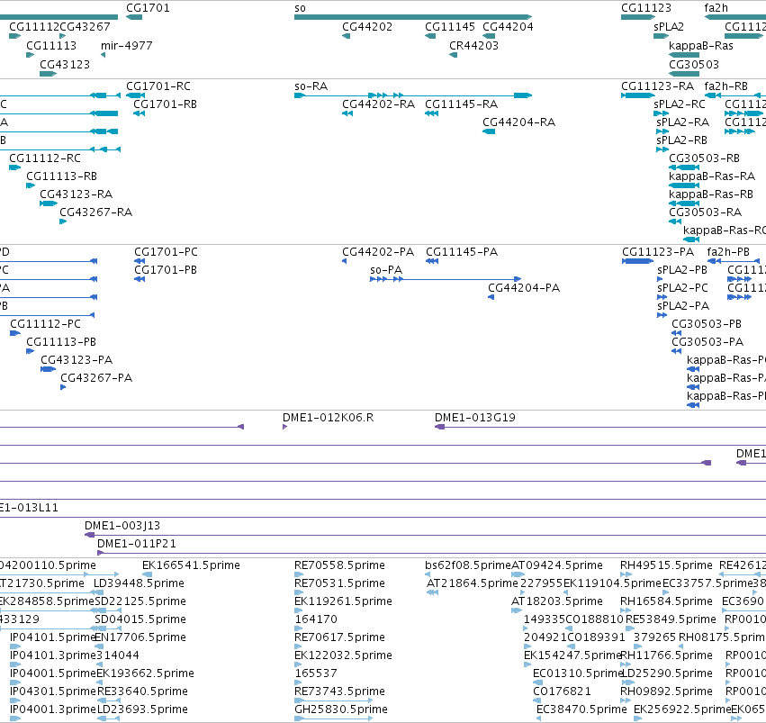This screenshot has height=723, width=766.
Task: Select transcript kappaB-Ras-RA
Action: click(x=712, y=176)
